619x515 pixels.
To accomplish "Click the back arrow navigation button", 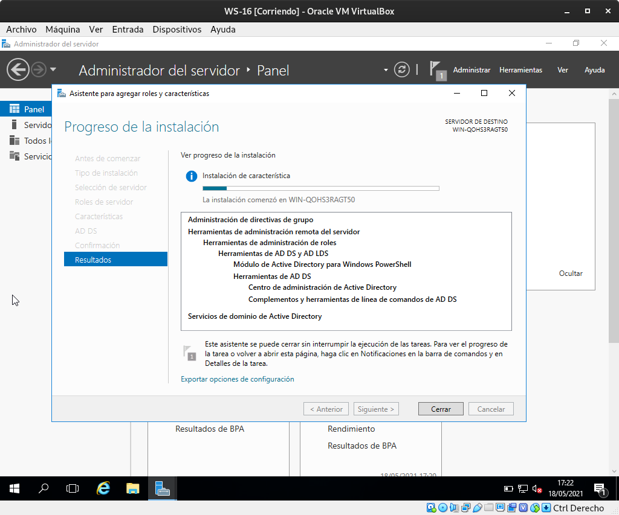I will 18,70.
